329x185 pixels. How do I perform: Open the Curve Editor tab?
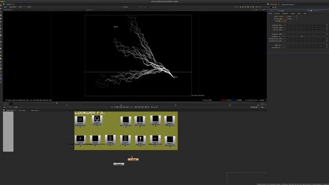(x=22, y=110)
